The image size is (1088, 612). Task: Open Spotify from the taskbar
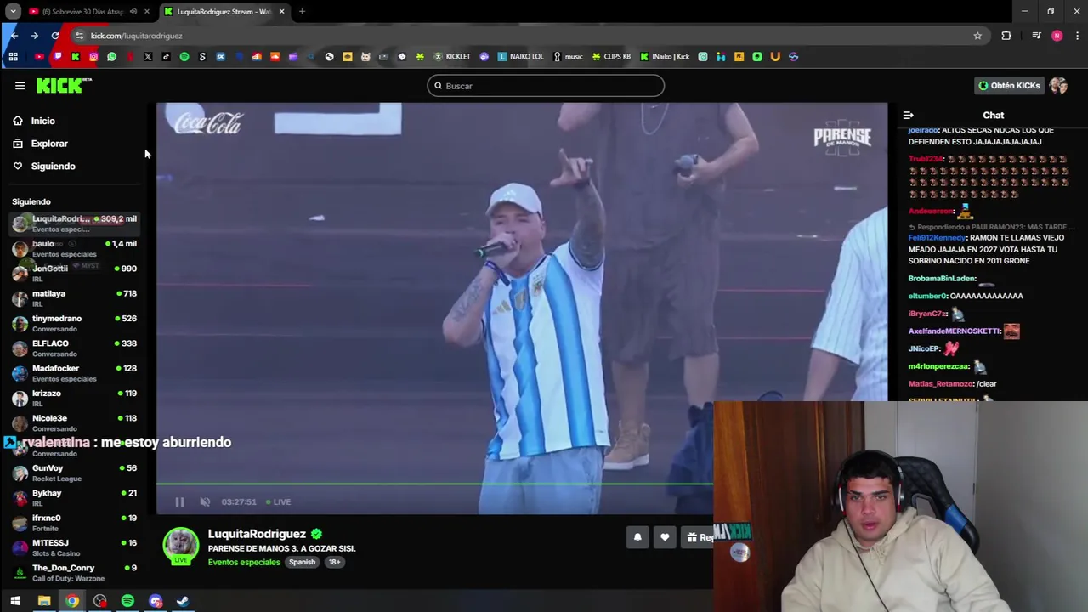point(127,601)
